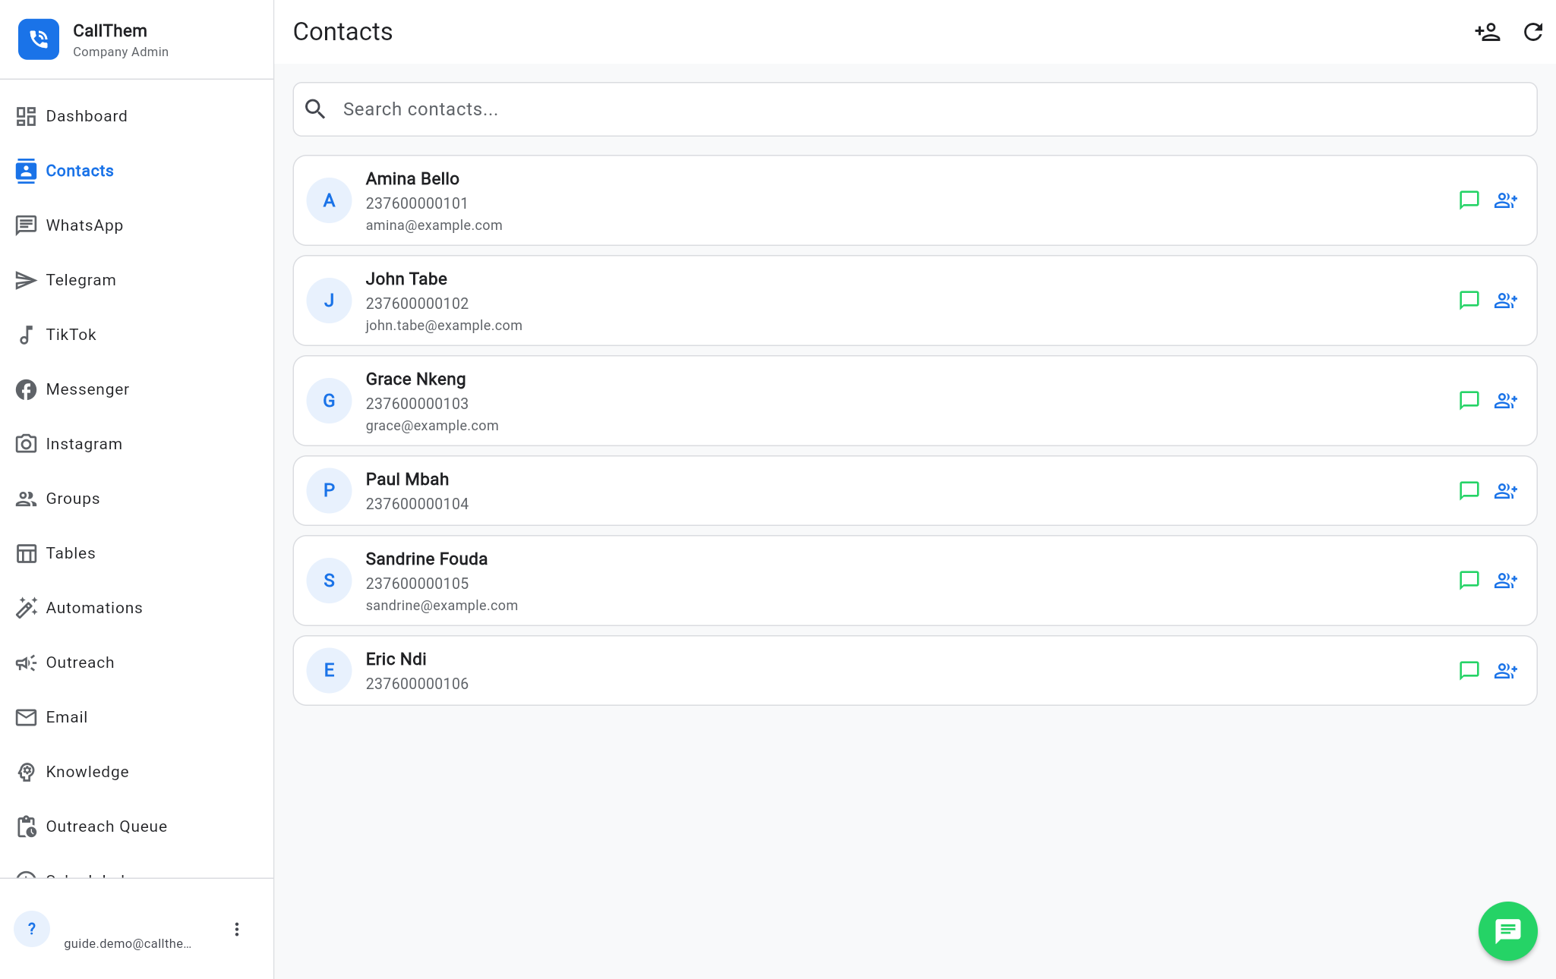This screenshot has height=979, width=1556.
Task: Go to Dashboard in sidebar
Action: (x=137, y=116)
